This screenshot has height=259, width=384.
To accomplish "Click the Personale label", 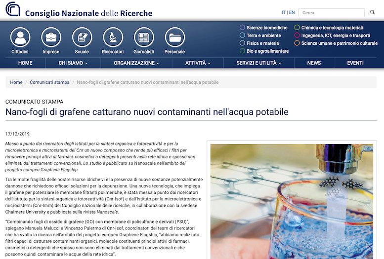I will [x=174, y=52].
